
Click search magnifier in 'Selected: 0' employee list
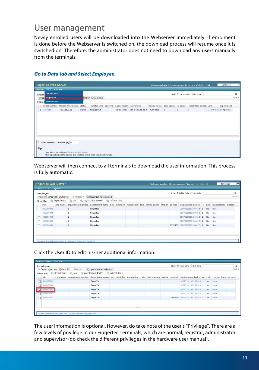(x=235, y=193)
